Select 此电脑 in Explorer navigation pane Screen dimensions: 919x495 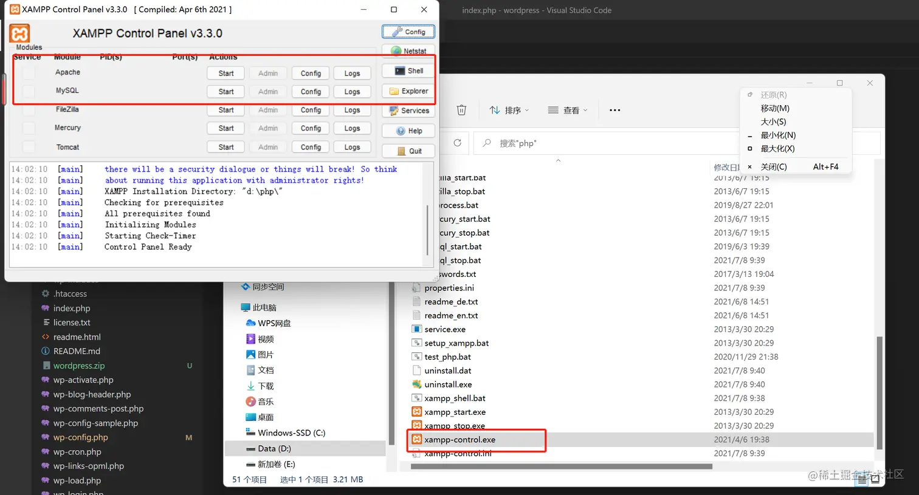258,307
